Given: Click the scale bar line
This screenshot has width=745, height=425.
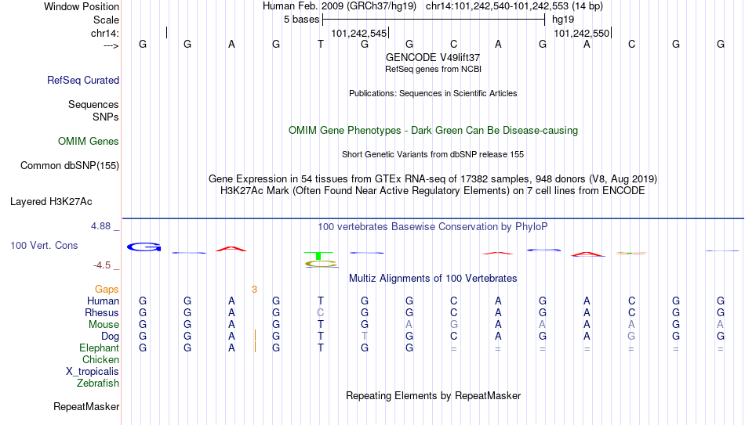Looking at the screenshot, I should tap(434, 20).
